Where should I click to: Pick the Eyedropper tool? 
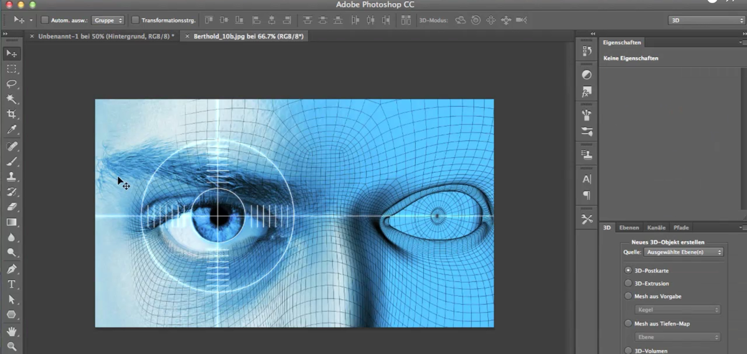click(11, 130)
